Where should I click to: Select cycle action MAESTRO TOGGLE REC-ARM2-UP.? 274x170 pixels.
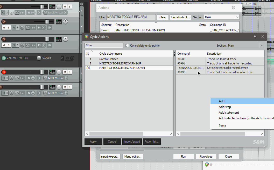point(129,63)
